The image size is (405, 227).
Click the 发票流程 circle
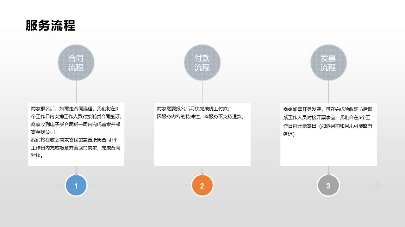pos(328,62)
